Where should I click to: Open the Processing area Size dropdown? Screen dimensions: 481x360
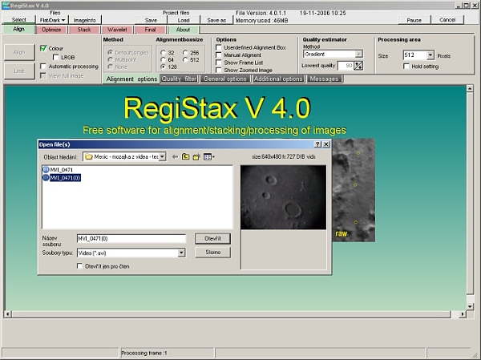click(x=430, y=55)
